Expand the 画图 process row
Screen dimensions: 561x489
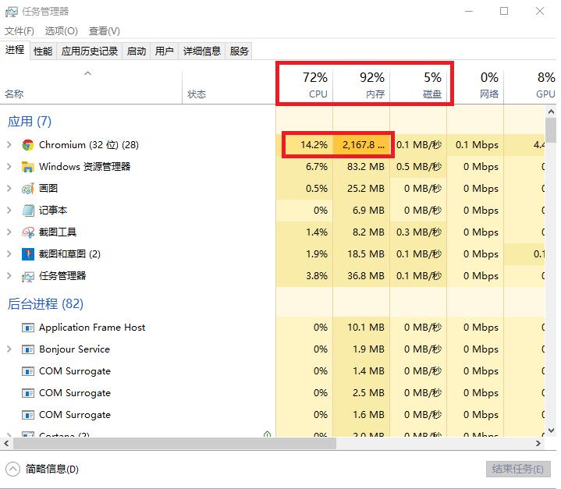click(9, 189)
